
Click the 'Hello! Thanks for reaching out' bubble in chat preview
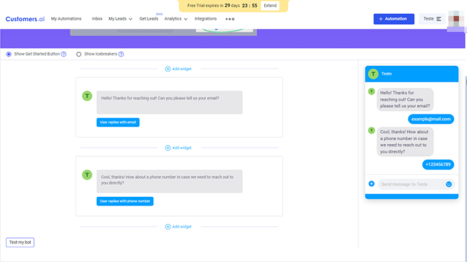pos(405,99)
